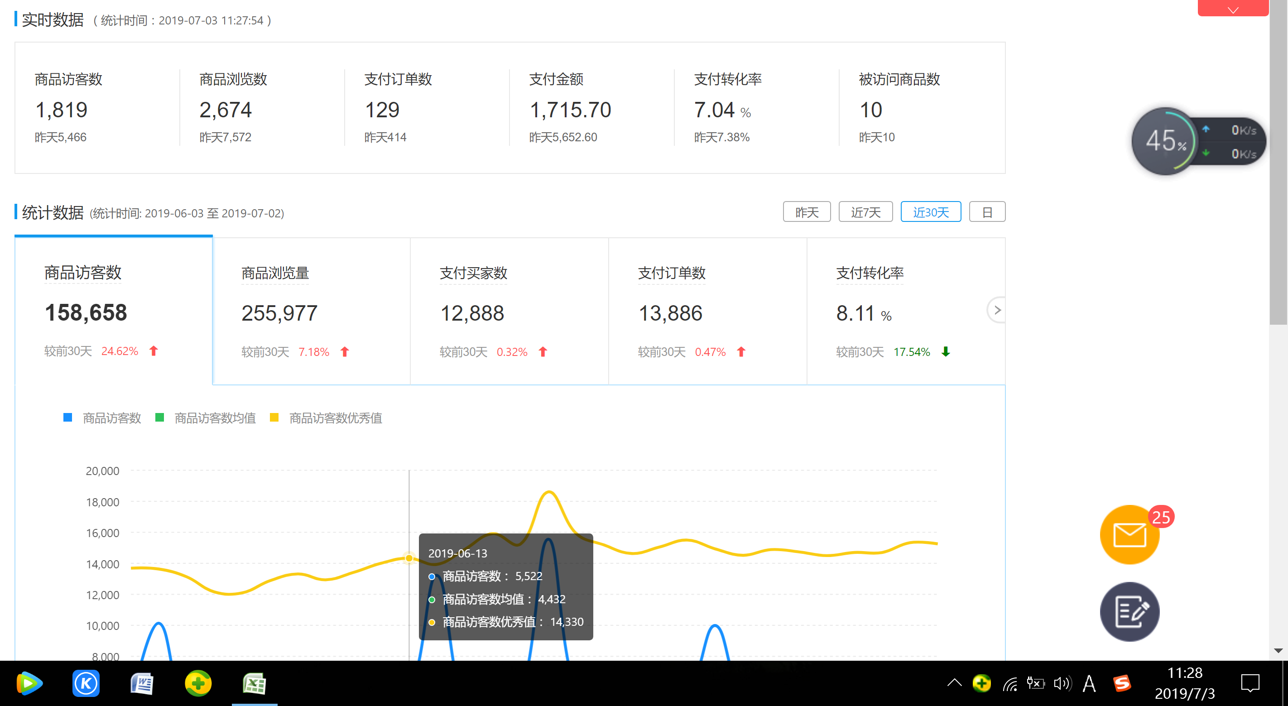Click the realtime 商品浏览数 value 2,674
The height and width of the screenshot is (706, 1288).
pyautogui.click(x=226, y=110)
